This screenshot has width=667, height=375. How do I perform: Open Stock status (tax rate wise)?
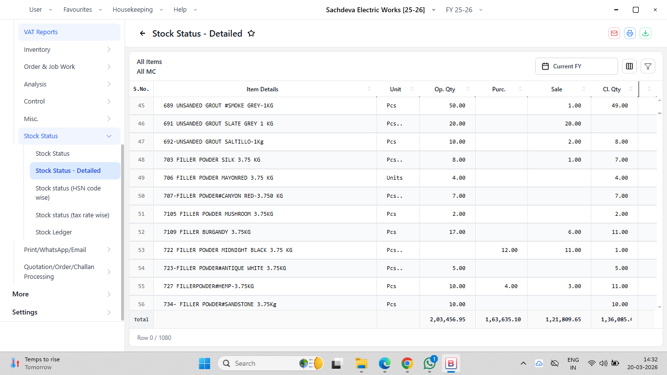(x=75, y=215)
